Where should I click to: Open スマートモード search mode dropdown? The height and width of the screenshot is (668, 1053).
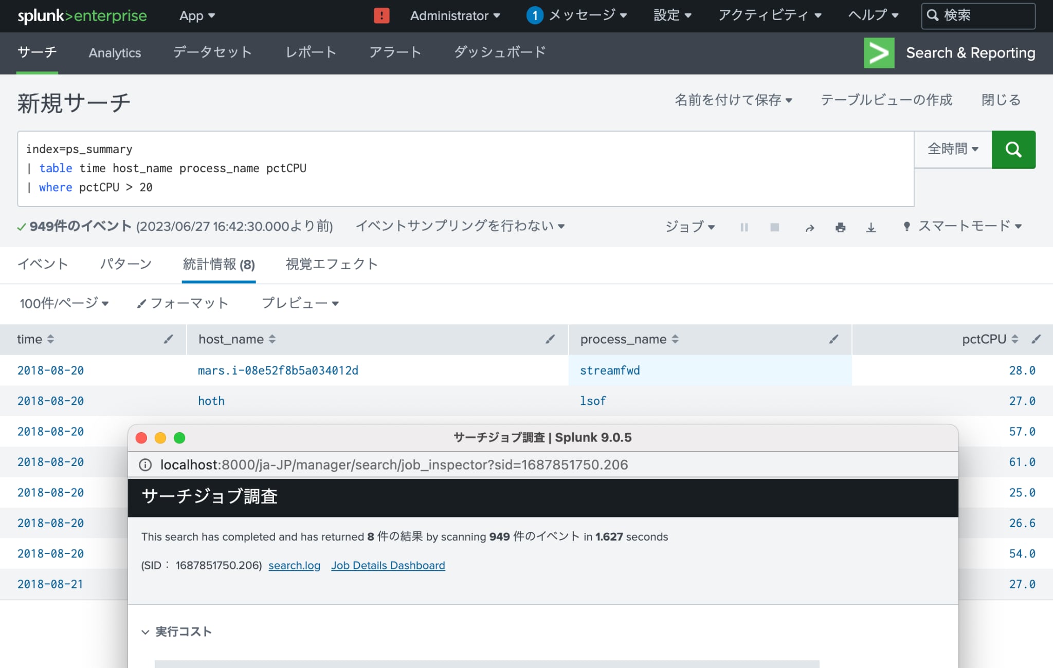click(963, 226)
